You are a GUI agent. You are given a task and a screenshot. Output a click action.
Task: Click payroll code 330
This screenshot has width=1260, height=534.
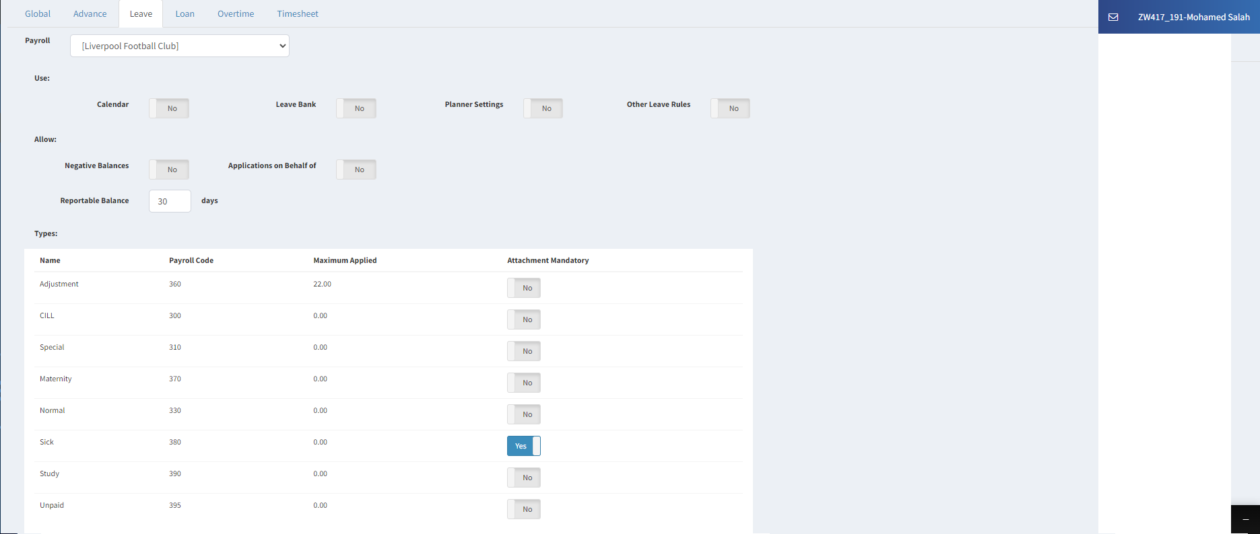pyautogui.click(x=175, y=410)
